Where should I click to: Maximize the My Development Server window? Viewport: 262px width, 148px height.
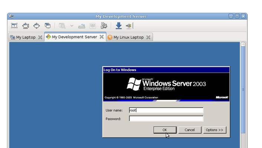pos(237,16)
